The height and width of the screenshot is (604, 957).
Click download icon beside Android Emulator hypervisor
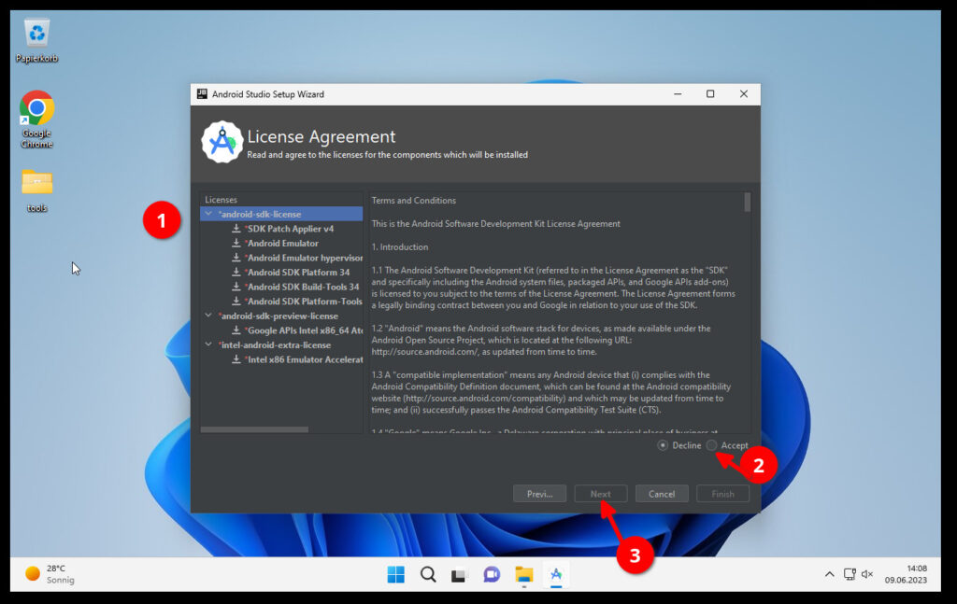coord(236,258)
